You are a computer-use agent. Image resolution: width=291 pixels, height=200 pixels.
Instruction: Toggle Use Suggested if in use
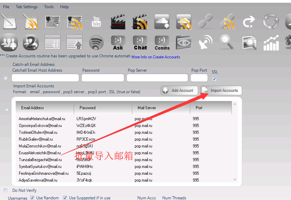[65, 198]
